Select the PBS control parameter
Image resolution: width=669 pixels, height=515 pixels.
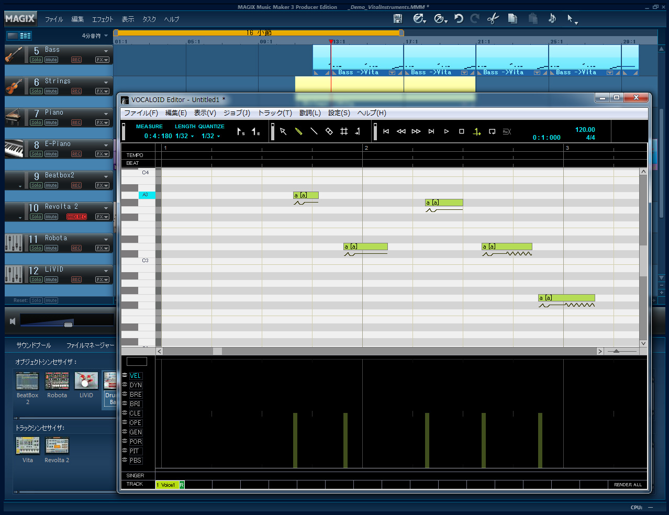pos(136,461)
